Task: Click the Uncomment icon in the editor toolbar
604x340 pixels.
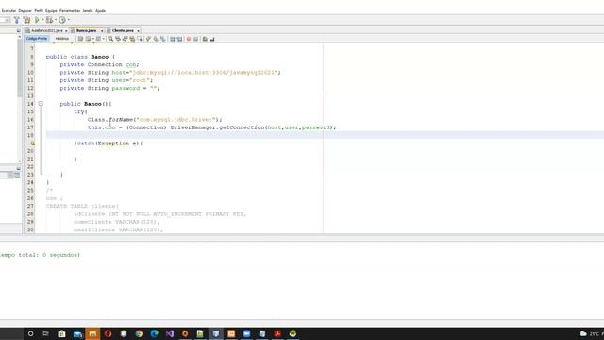Action: (212, 39)
